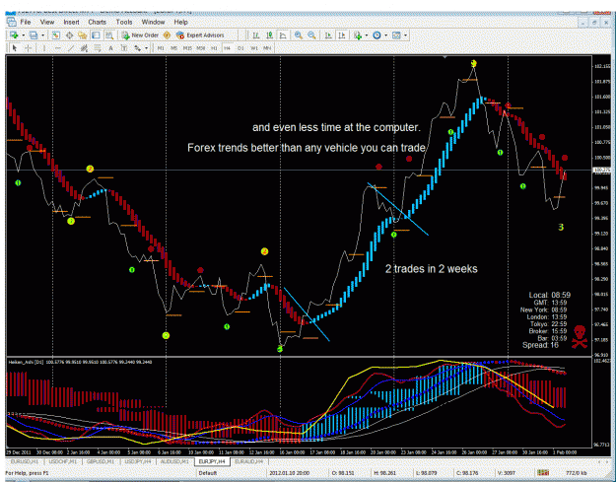Screen dimensions: 616x482
Task: Switch to the AUDUSD,M1 chart tab
Action: [174, 461]
